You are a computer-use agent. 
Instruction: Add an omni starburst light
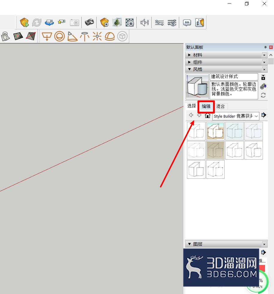[x=97, y=36]
